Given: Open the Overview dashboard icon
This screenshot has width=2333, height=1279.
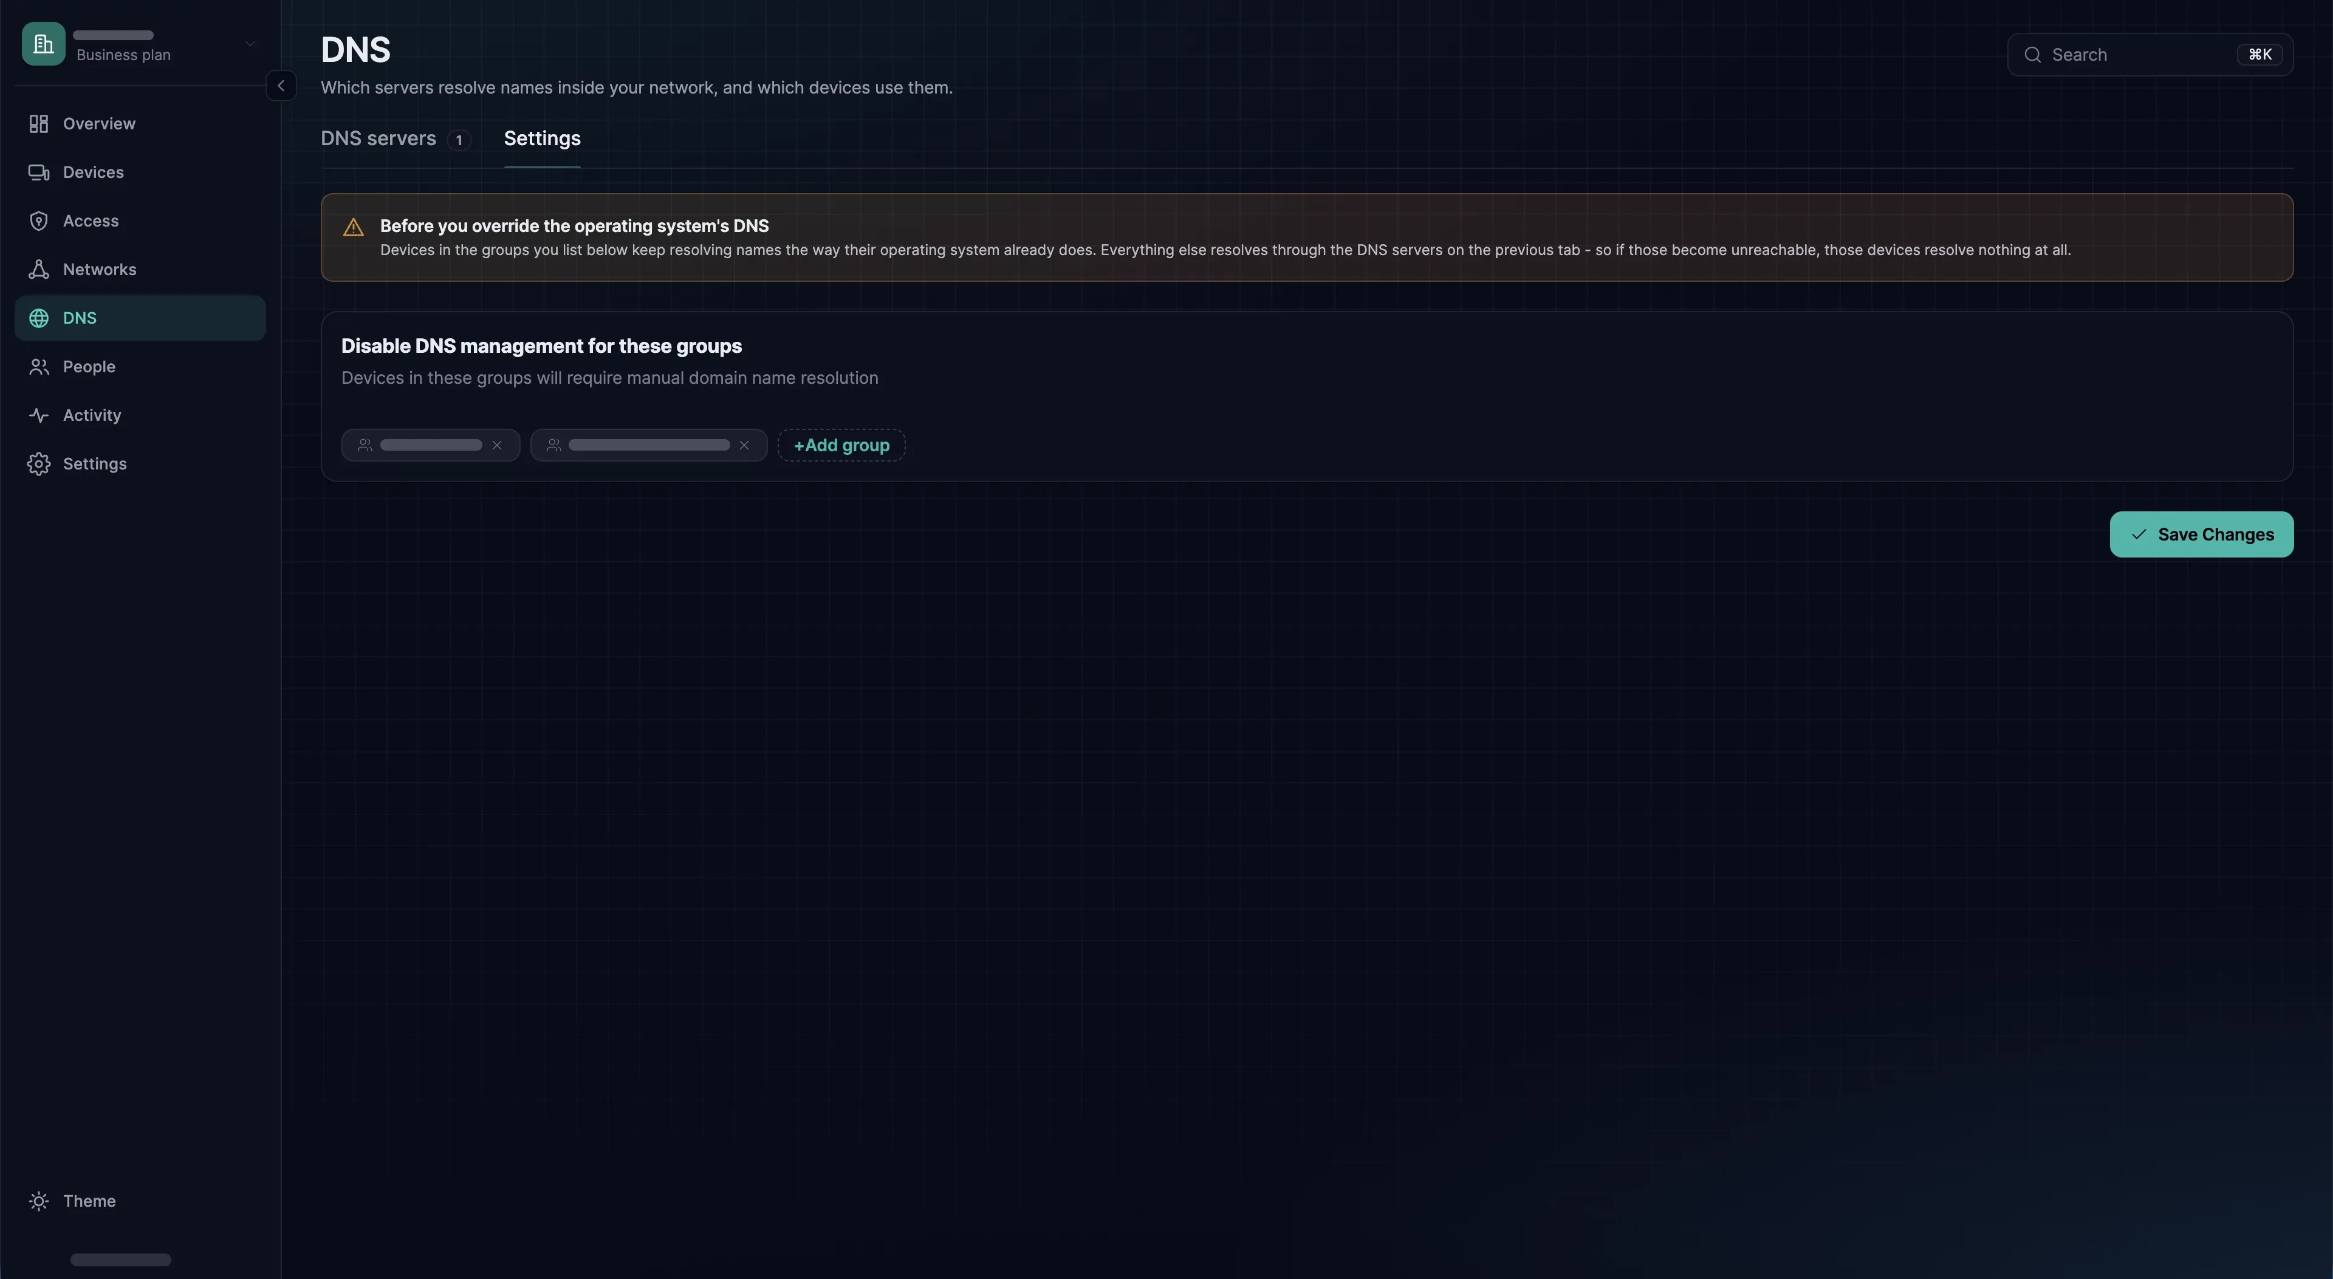Looking at the screenshot, I should (x=38, y=124).
